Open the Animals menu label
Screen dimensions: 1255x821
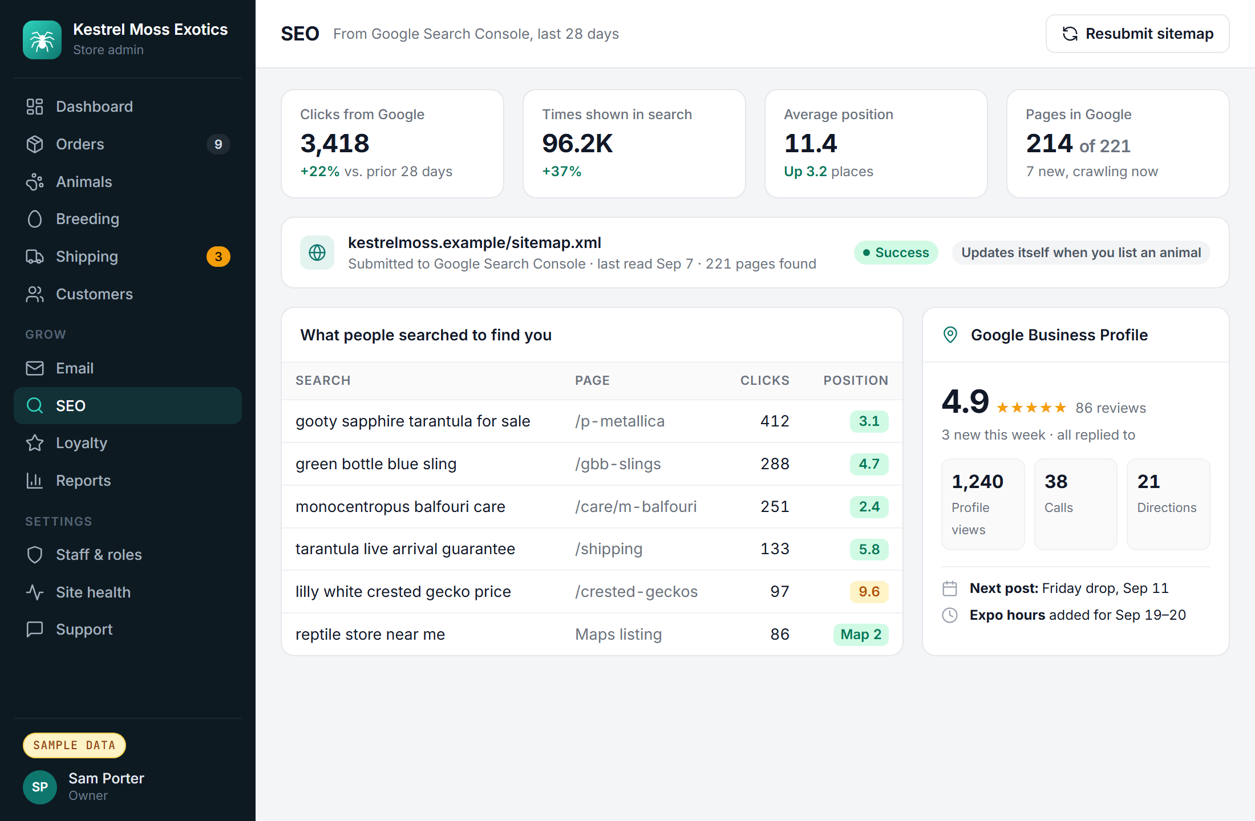click(84, 182)
